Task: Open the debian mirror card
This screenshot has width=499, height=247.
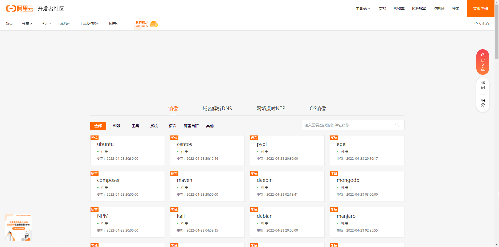Action: pos(287,223)
